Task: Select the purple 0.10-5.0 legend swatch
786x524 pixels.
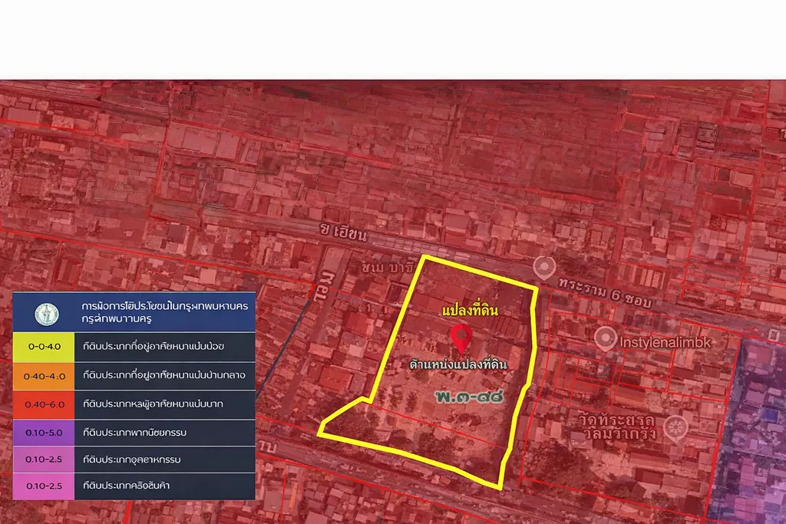Action: [x=44, y=433]
